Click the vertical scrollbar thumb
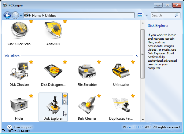Screen dimensions: 184x134 pyautogui.click(x=143, y=54)
